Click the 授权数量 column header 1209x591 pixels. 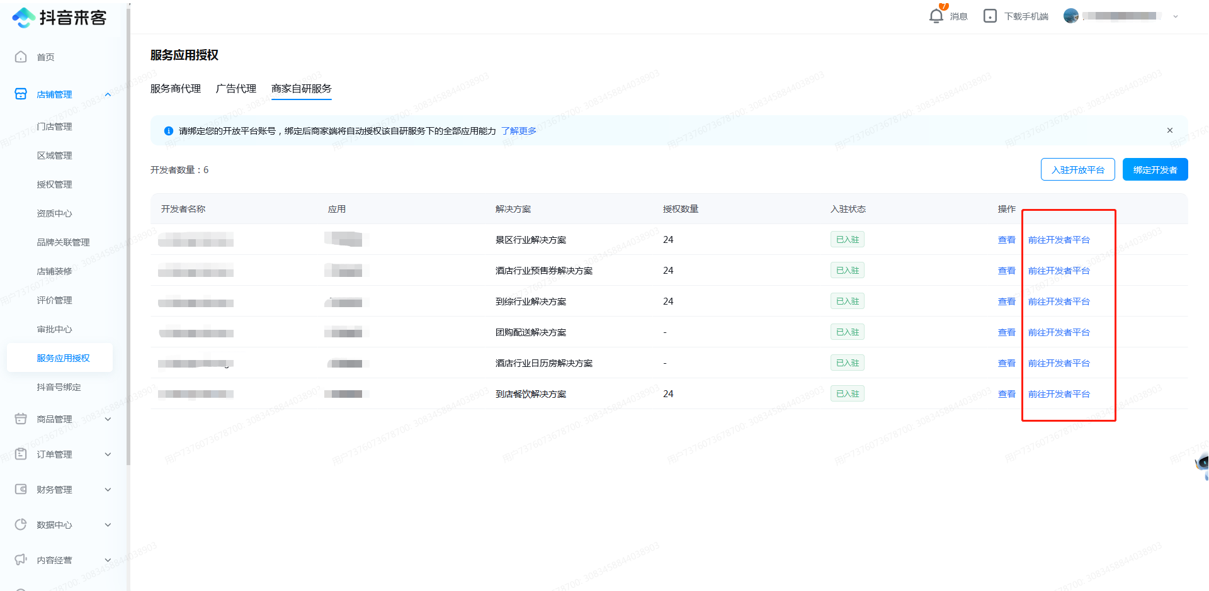coord(680,209)
